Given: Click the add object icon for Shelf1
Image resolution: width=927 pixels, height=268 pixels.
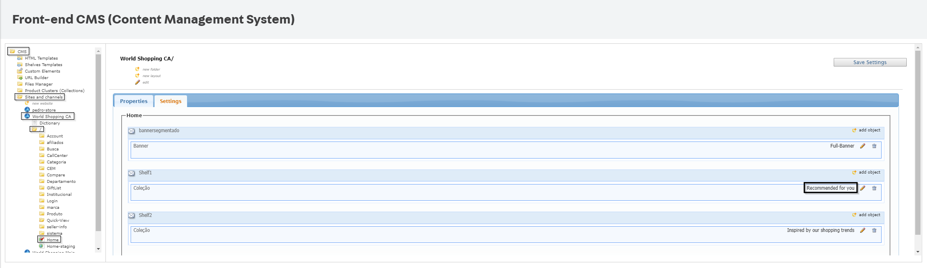Looking at the screenshot, I should [x=855, y=172].
